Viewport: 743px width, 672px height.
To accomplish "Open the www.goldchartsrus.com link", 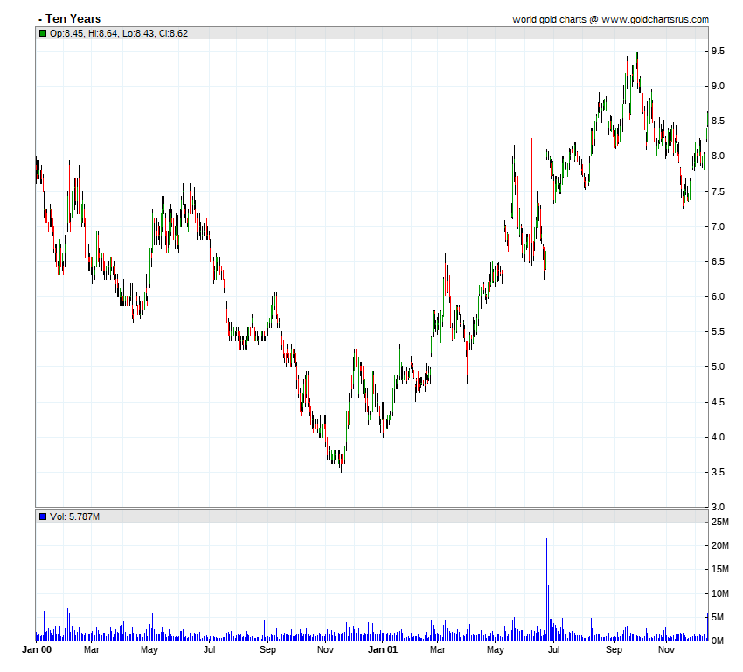I will pyautogui.click(x=655, y=19).
